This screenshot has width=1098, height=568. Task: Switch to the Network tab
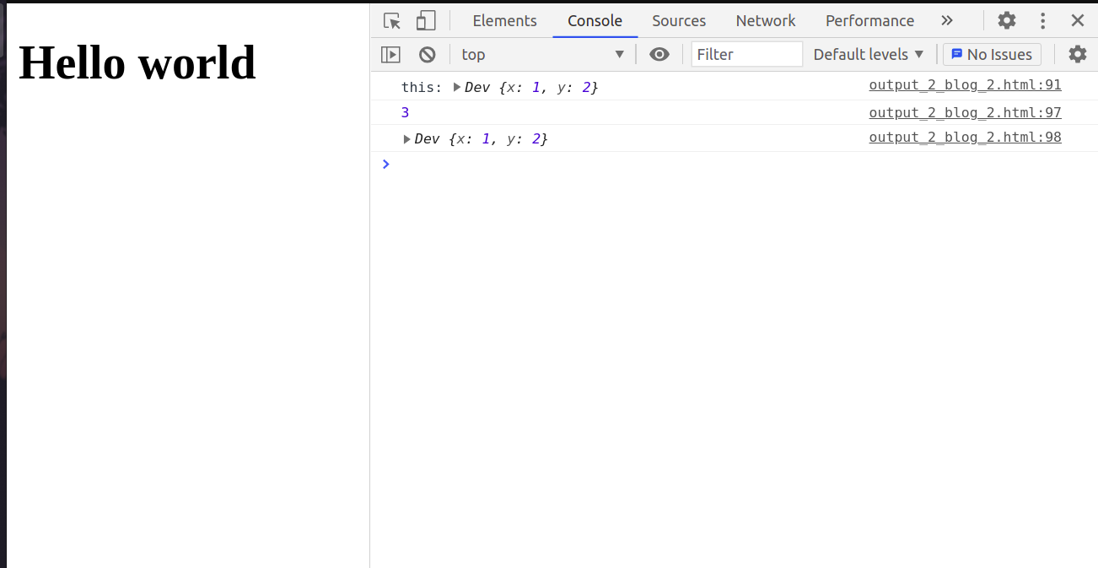(765, 21)
